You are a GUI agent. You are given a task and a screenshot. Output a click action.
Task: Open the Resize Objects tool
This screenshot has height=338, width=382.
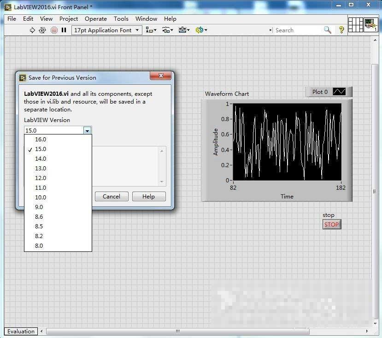pos(184,30)
